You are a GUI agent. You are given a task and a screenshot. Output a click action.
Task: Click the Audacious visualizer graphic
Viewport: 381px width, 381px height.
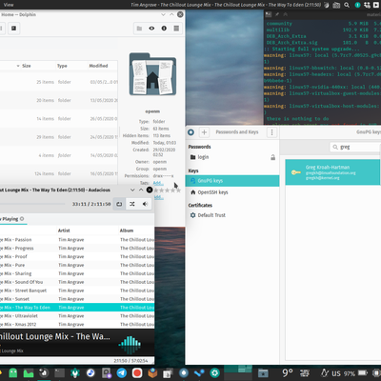pos(130,345)
